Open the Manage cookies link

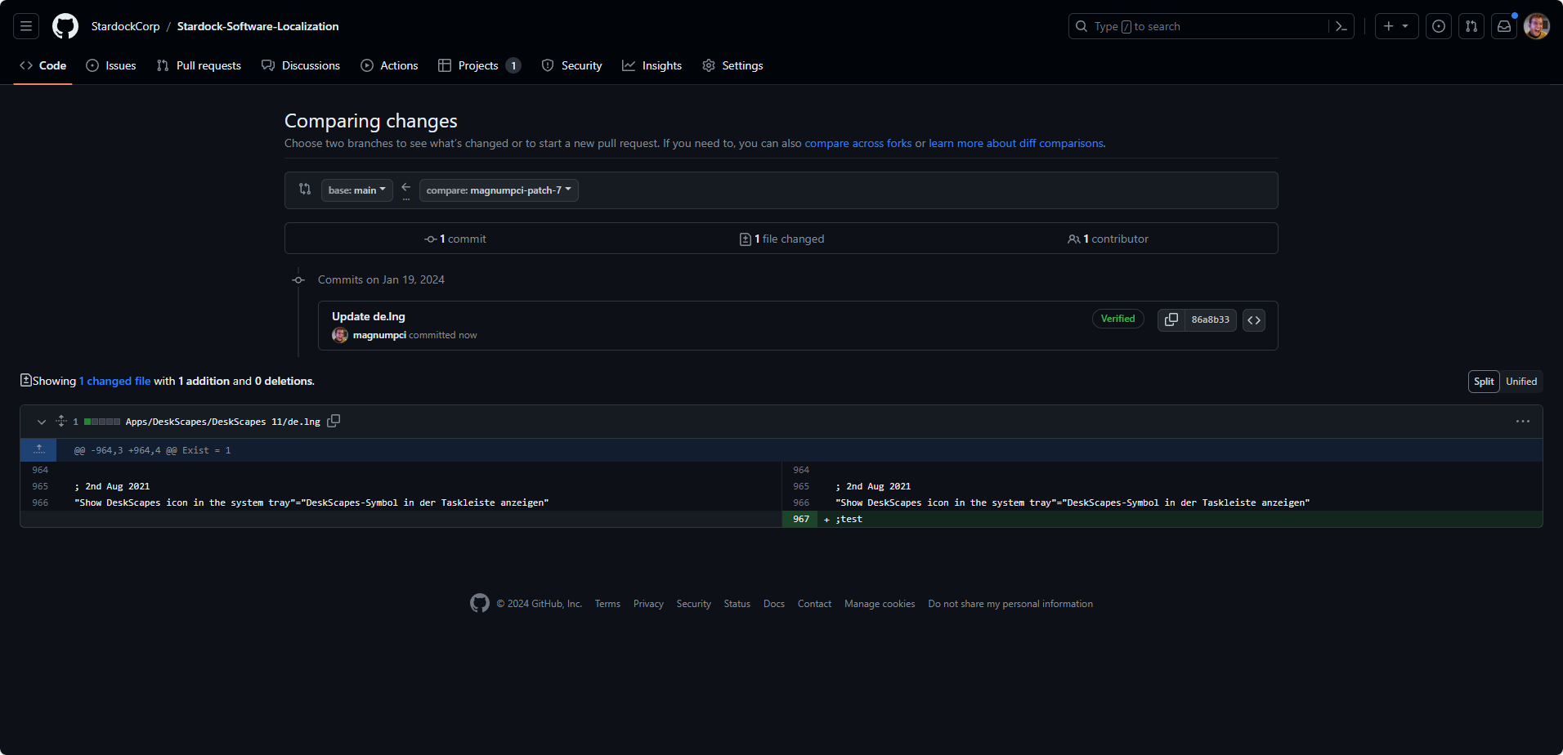(880, 604)
